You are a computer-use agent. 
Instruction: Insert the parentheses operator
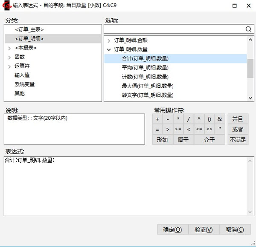(x=209, y=119)
